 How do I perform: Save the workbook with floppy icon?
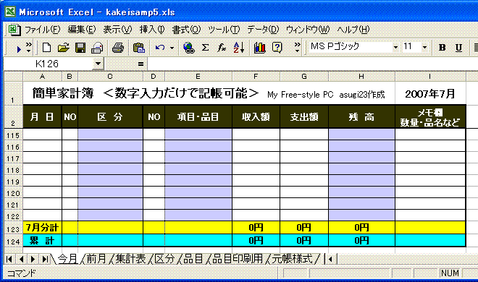80,48
